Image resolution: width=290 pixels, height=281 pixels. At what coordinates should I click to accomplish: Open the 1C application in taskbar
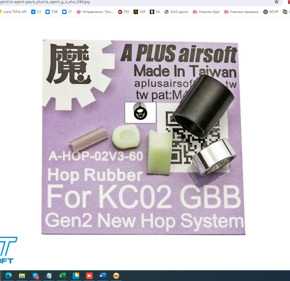(116, 276)
